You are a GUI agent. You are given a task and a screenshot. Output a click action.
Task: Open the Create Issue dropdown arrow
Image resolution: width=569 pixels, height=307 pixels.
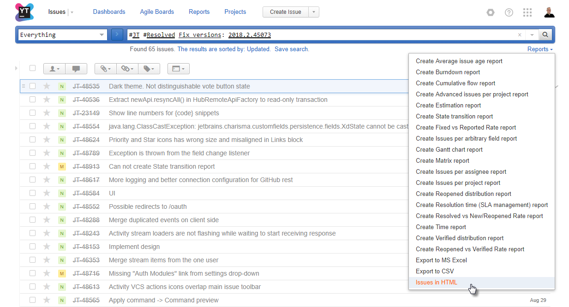coord(314,12)
